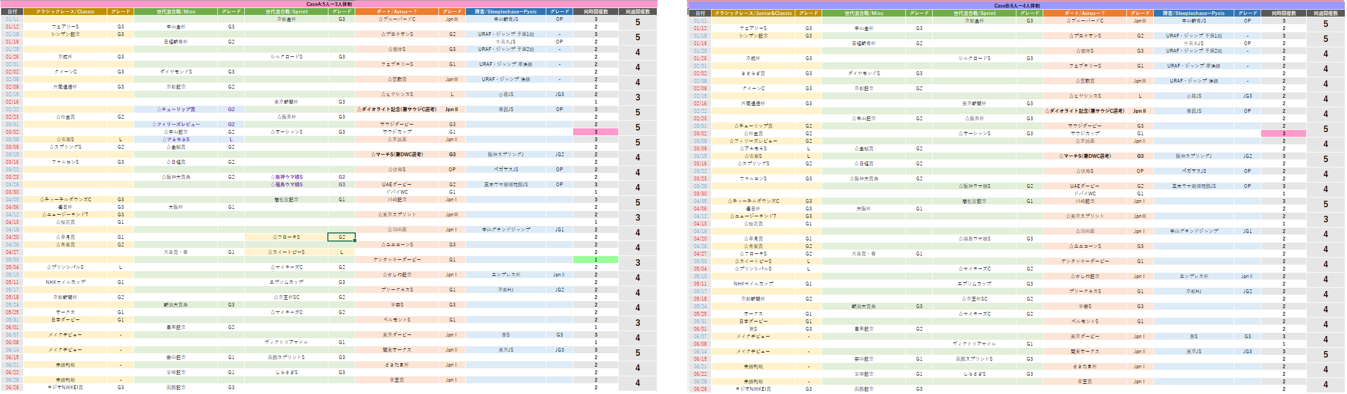Viewport: 1347px width, 394px height.
Task: Select ☆フローラS cell in CaseA table
Action: tap(286, 237)
